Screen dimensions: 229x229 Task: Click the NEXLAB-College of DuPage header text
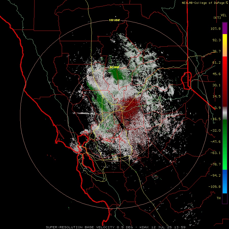point(205,3)
